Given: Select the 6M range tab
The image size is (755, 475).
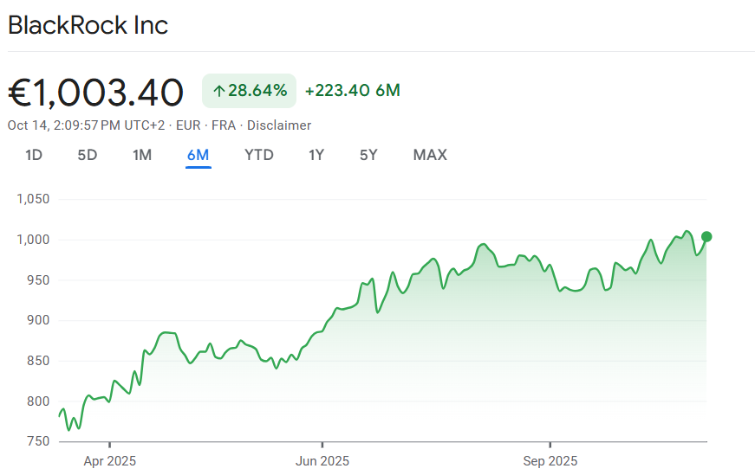Looking at the screenshot, I should (x=198, y=155).
